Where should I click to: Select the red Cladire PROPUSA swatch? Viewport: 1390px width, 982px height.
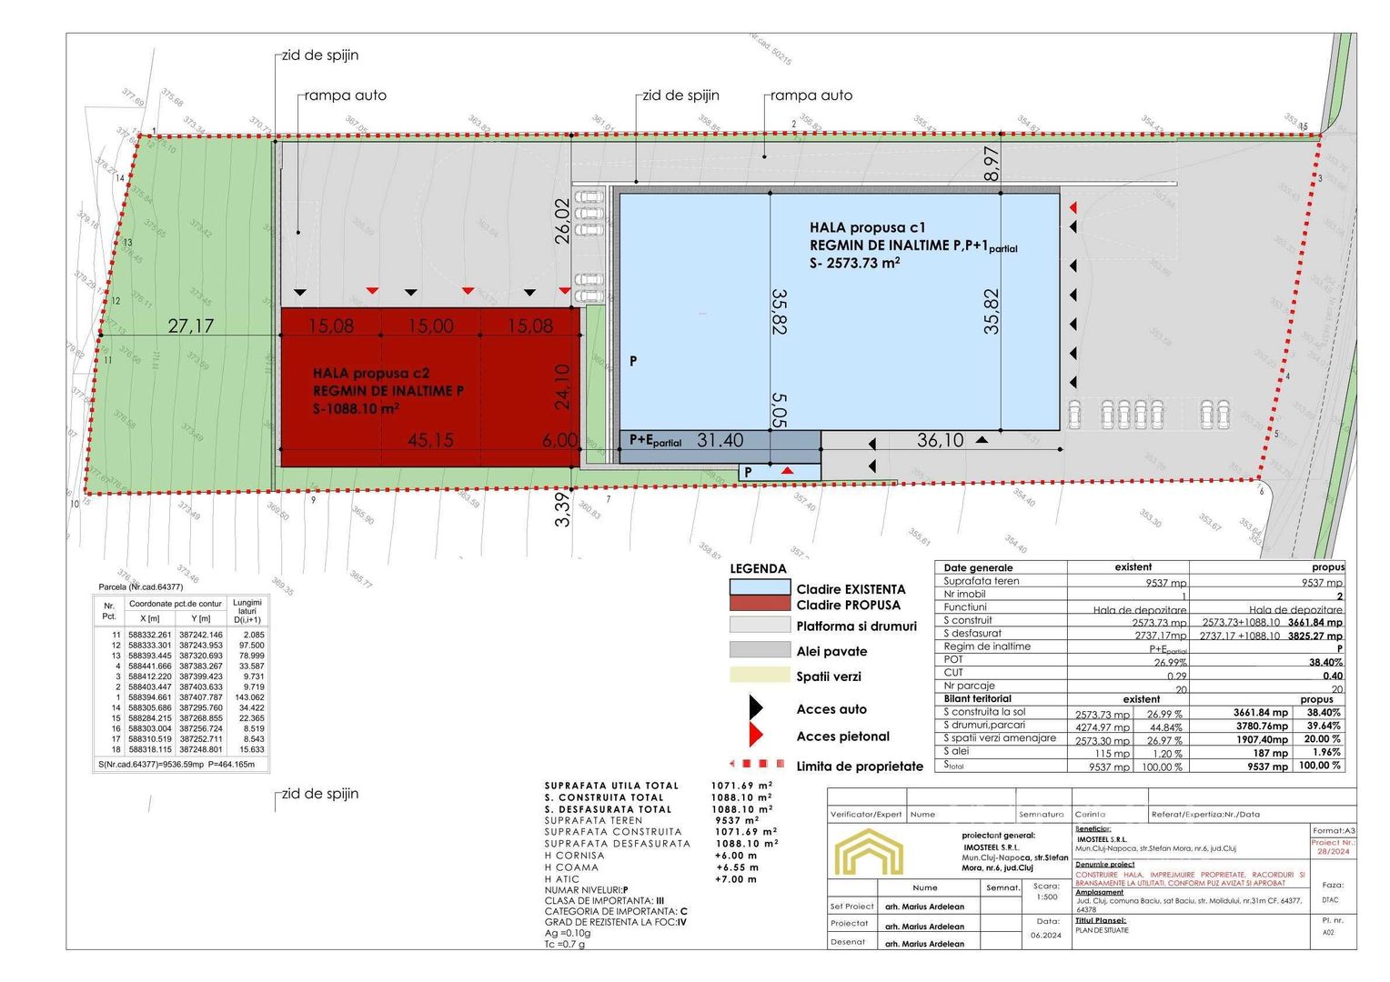point(760,603)
